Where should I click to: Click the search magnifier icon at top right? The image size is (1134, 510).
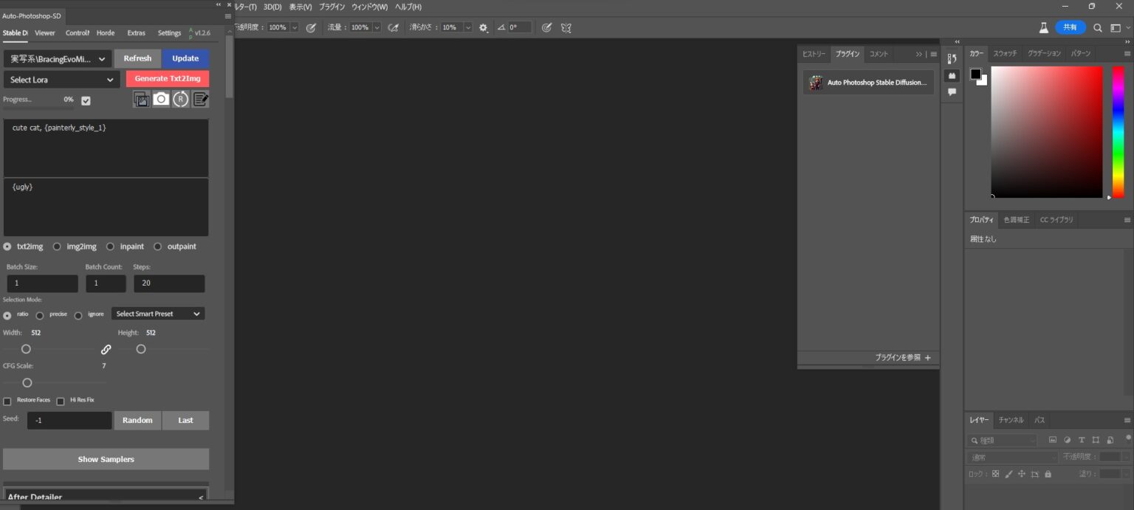pyautogui.click(x=1098, y=27)
